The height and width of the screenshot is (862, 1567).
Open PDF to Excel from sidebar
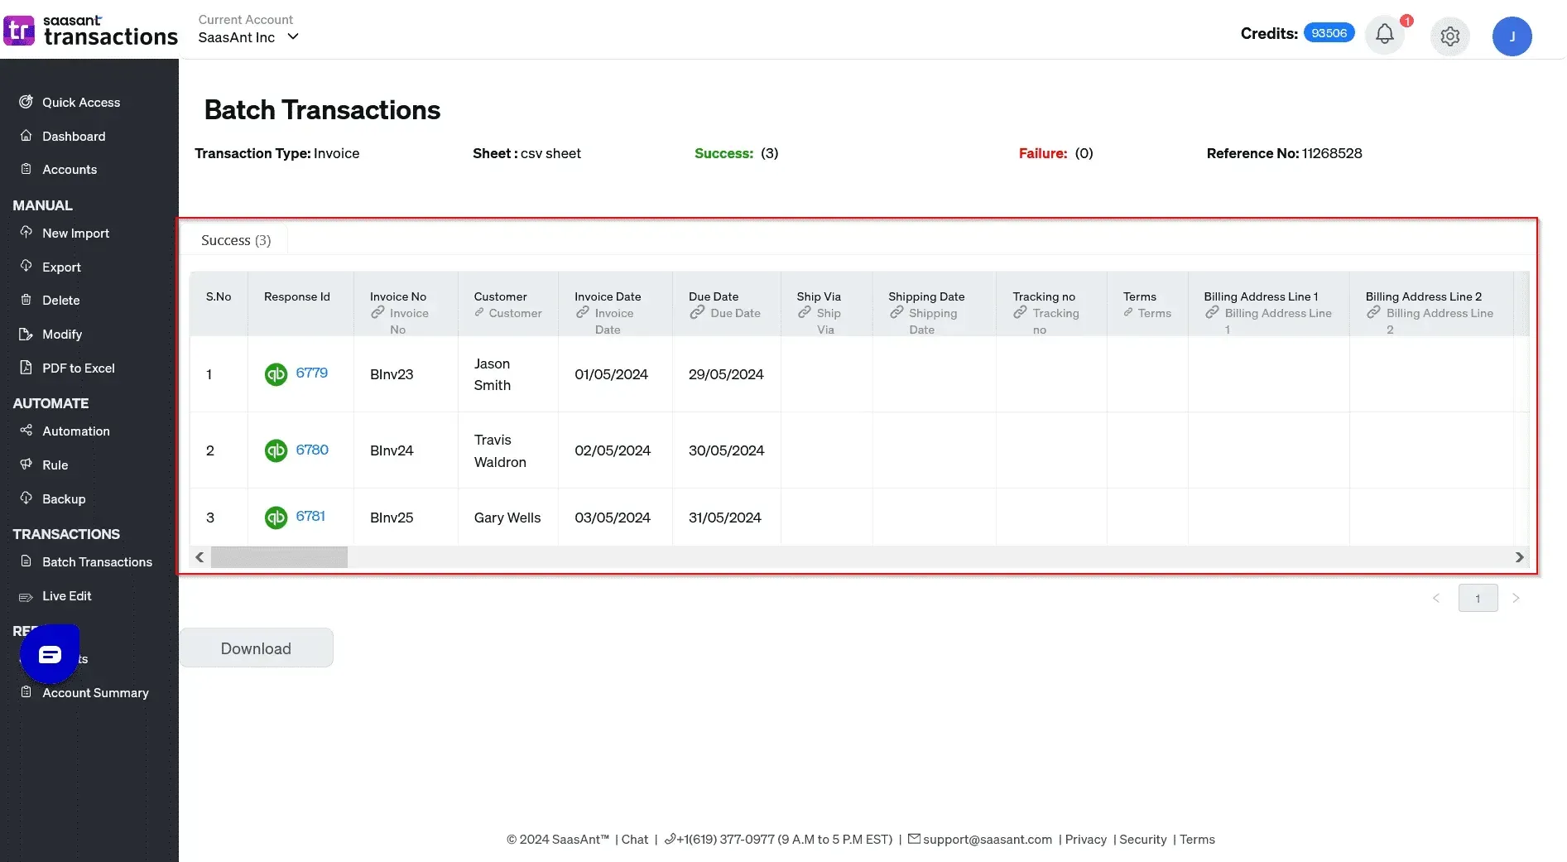tap(78, 368)
